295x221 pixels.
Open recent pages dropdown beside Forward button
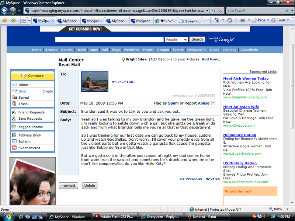pyautogui.click(x=19, y=11)
